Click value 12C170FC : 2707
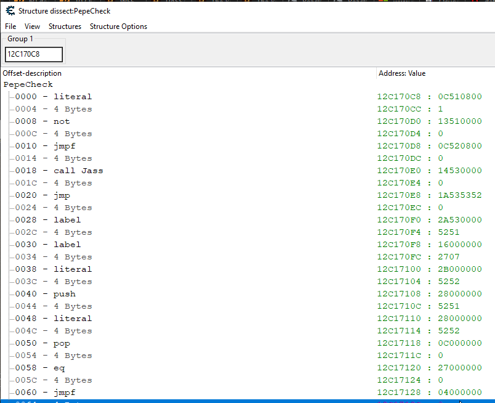 pos(418,257)
